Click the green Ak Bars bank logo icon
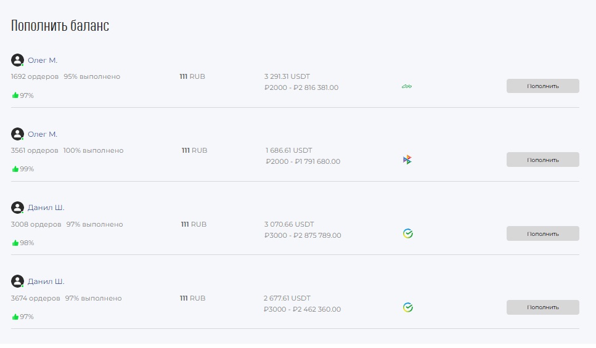596x348 pixels. 407,87
